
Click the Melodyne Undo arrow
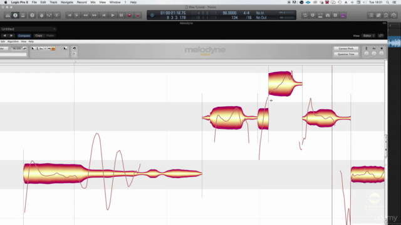coord(74,49)
